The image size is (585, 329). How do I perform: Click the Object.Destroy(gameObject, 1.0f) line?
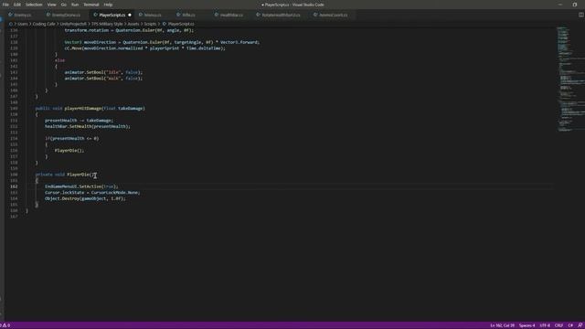point(85,199)
